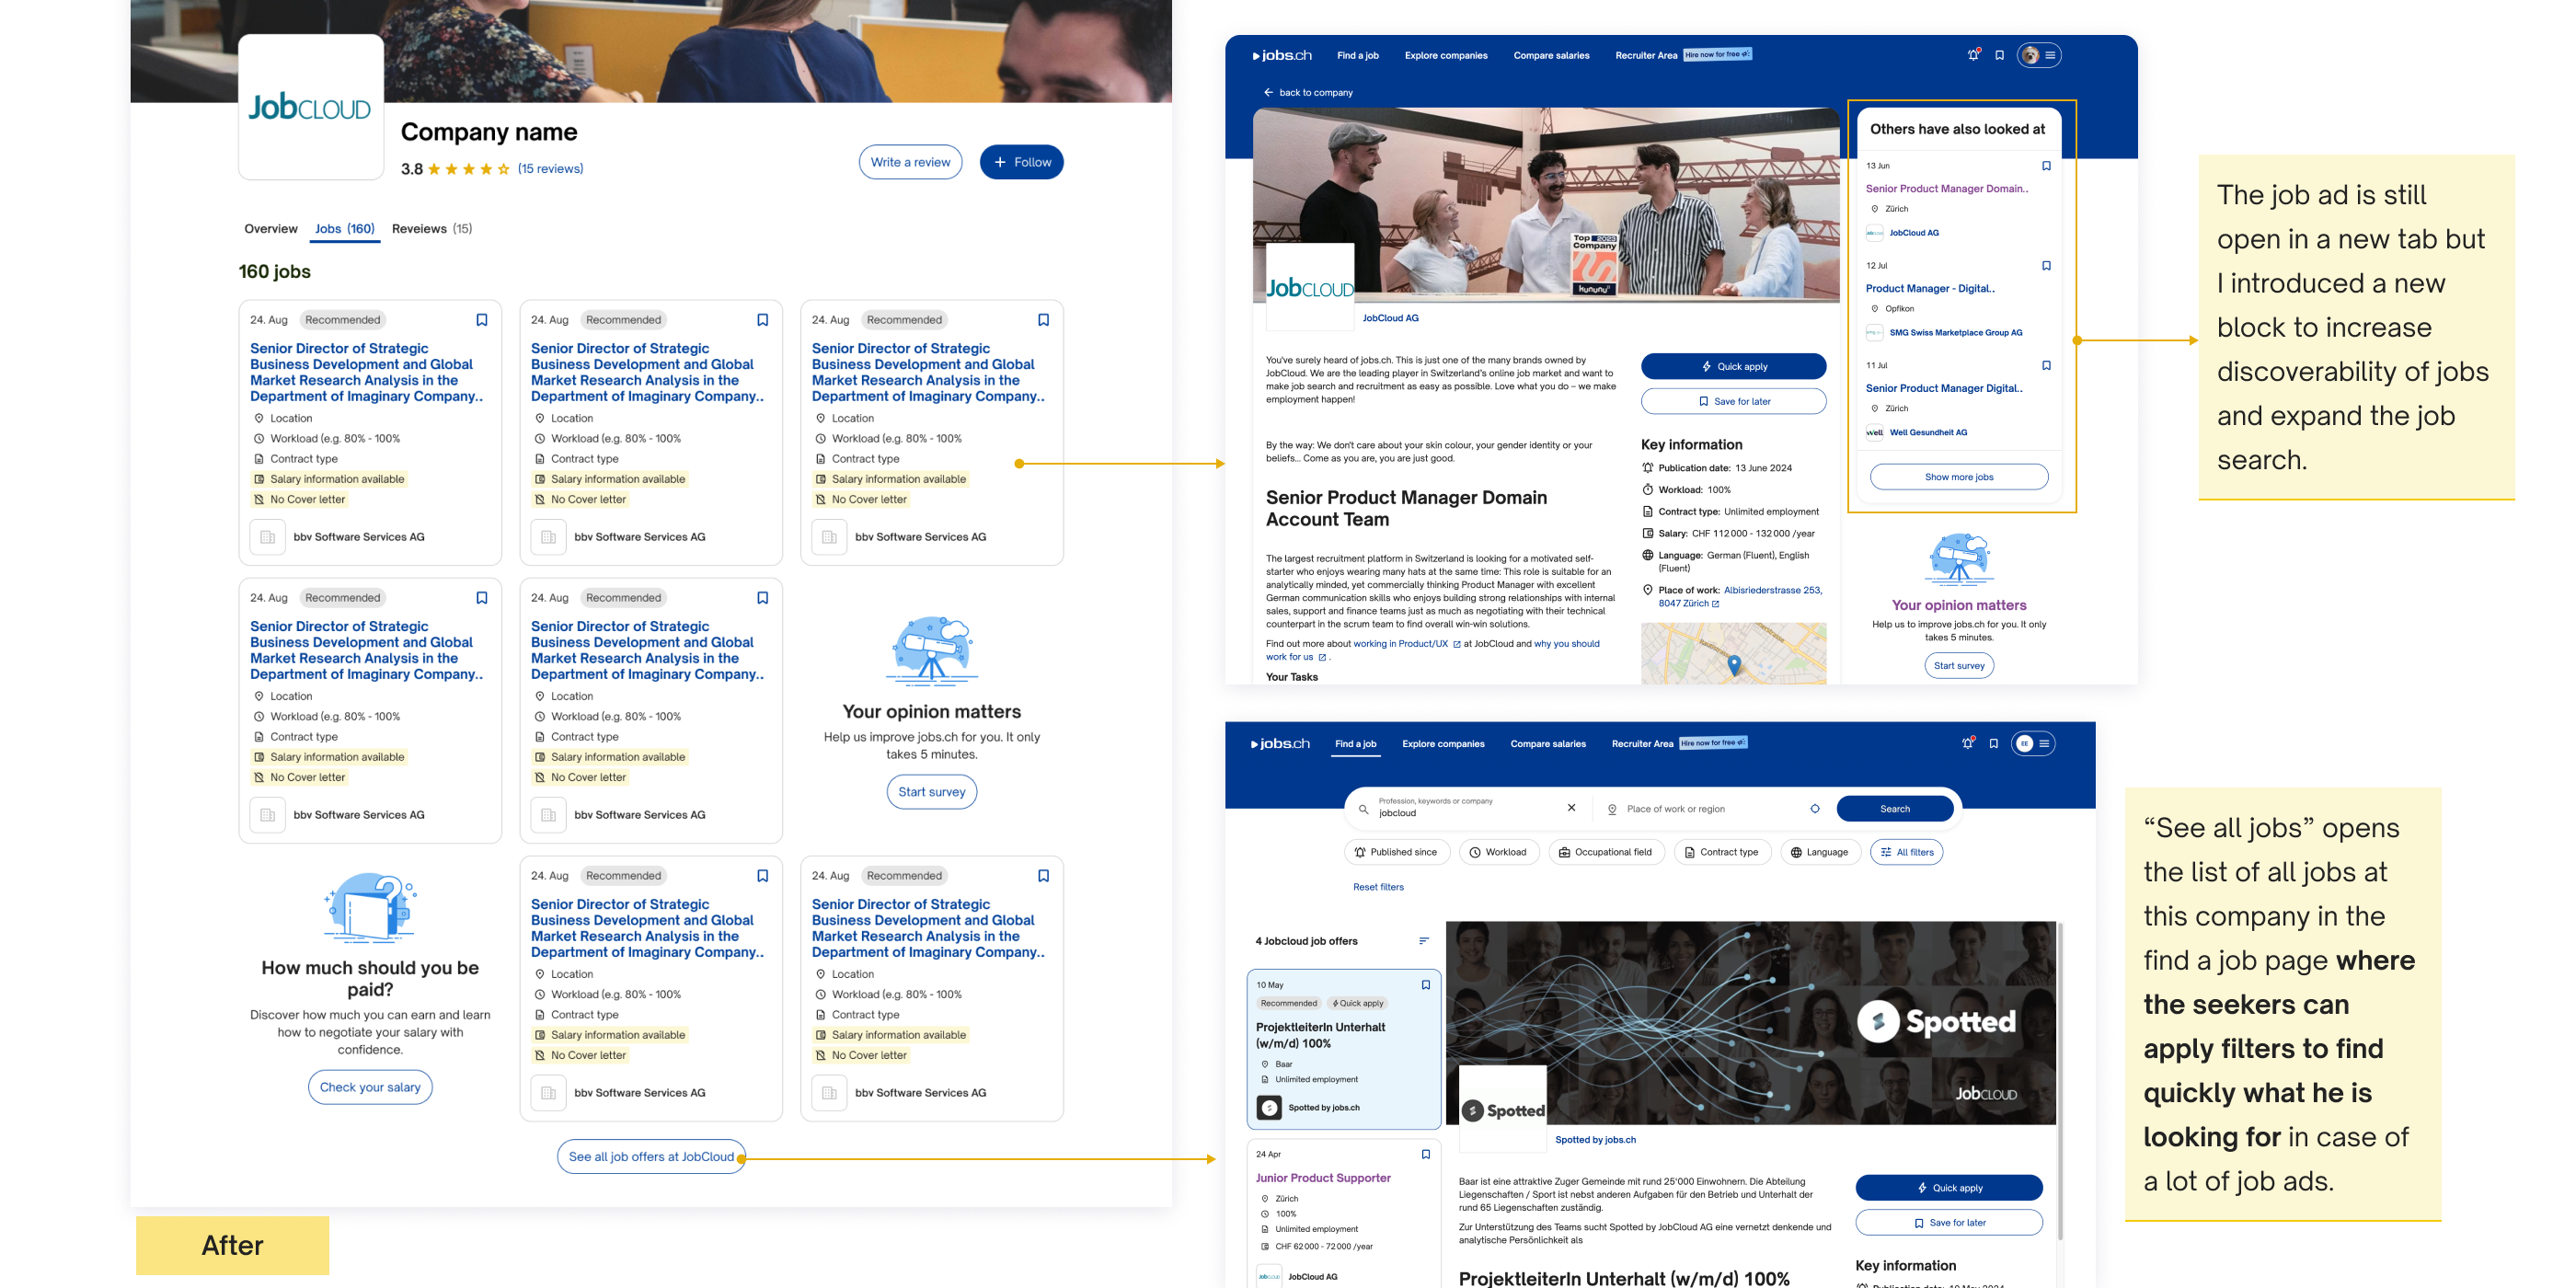
Task: Open the Contract type filter dropdown
Action: click(x=1721, y=853)
